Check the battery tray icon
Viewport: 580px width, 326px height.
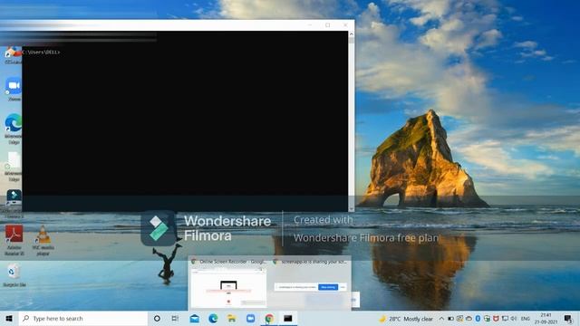tap(450, 319)
